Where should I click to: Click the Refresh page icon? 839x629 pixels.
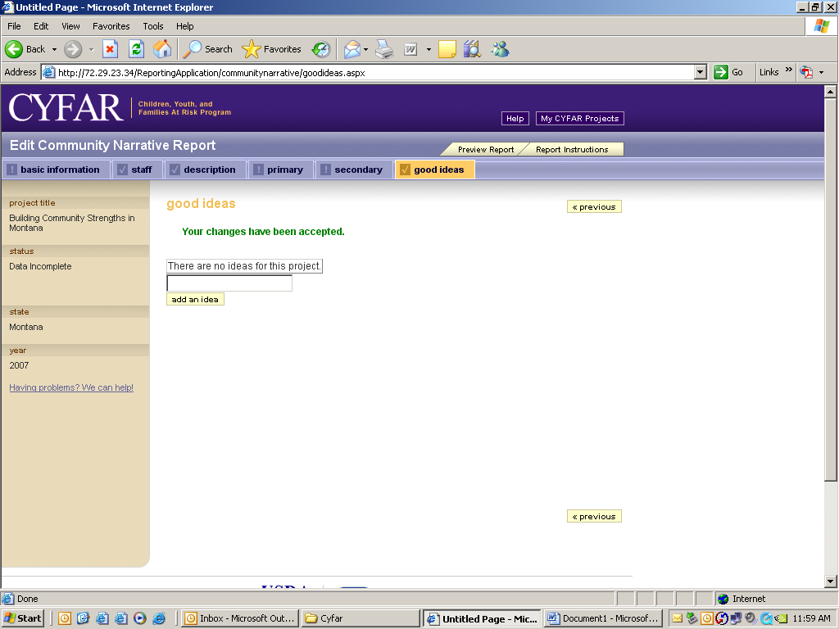(x=136, y=49)
